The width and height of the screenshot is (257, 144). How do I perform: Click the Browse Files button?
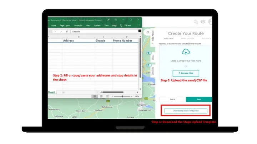pos(186,73)
